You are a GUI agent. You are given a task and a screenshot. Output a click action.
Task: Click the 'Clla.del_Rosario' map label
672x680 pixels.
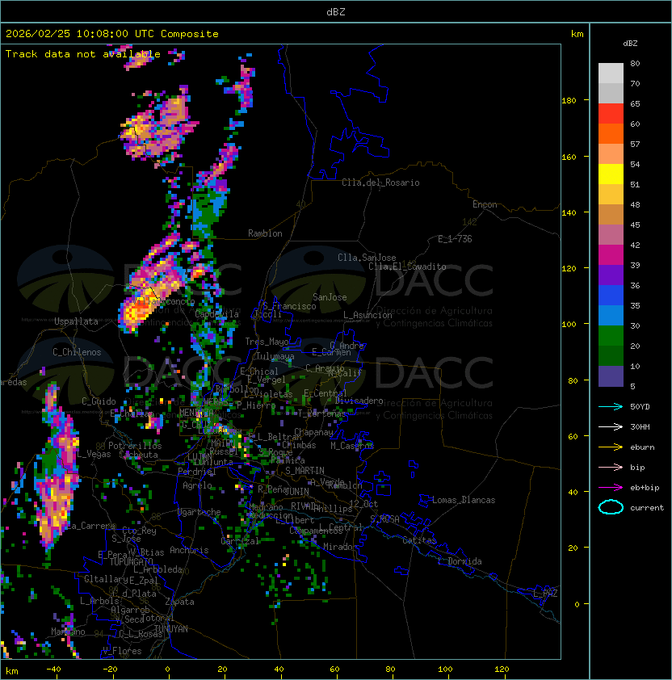(x=380, y=183)
